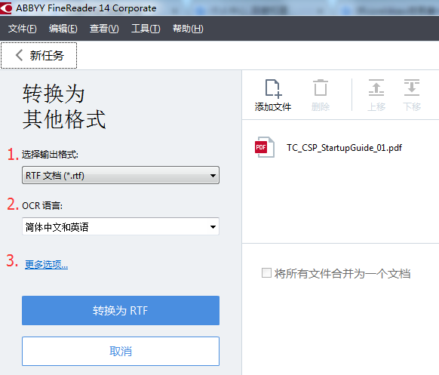Click the ABBYY FineReader logo icon
Image resolution: width=439 pixels, height=375 pixels.
click(x=6, y=8)
